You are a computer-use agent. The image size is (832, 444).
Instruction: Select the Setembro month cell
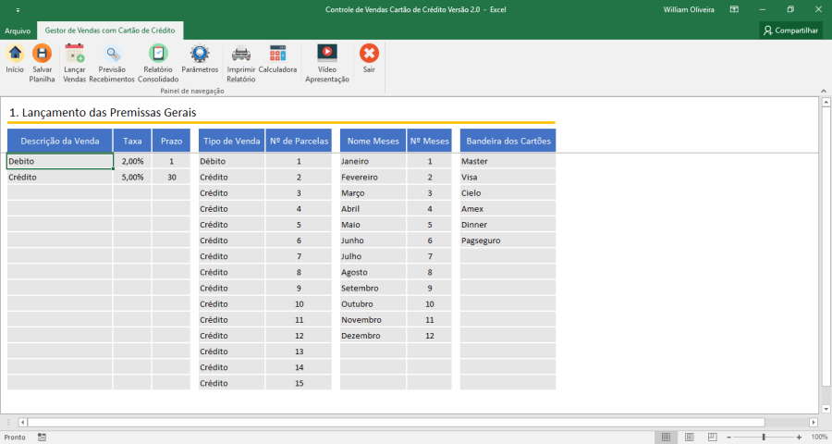click(x=373, y=288)
